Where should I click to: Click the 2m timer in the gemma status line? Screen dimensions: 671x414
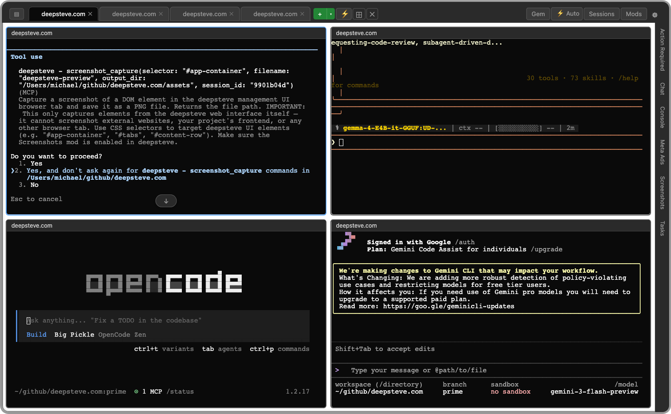tap(570, 128)
